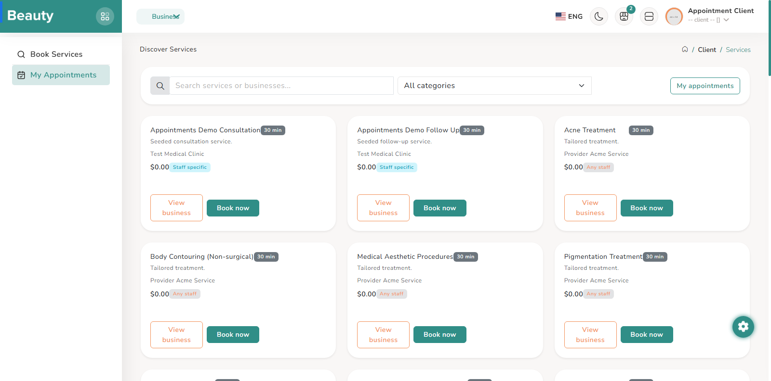The image size is (771, 381).
Task: Book now for Body Contouring (Non-surgical)
Action: tap(233, 334)
